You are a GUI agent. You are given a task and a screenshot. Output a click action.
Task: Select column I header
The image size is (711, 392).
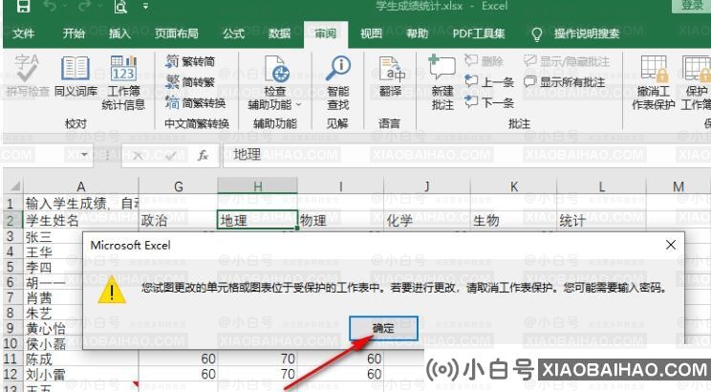[340, 186]
